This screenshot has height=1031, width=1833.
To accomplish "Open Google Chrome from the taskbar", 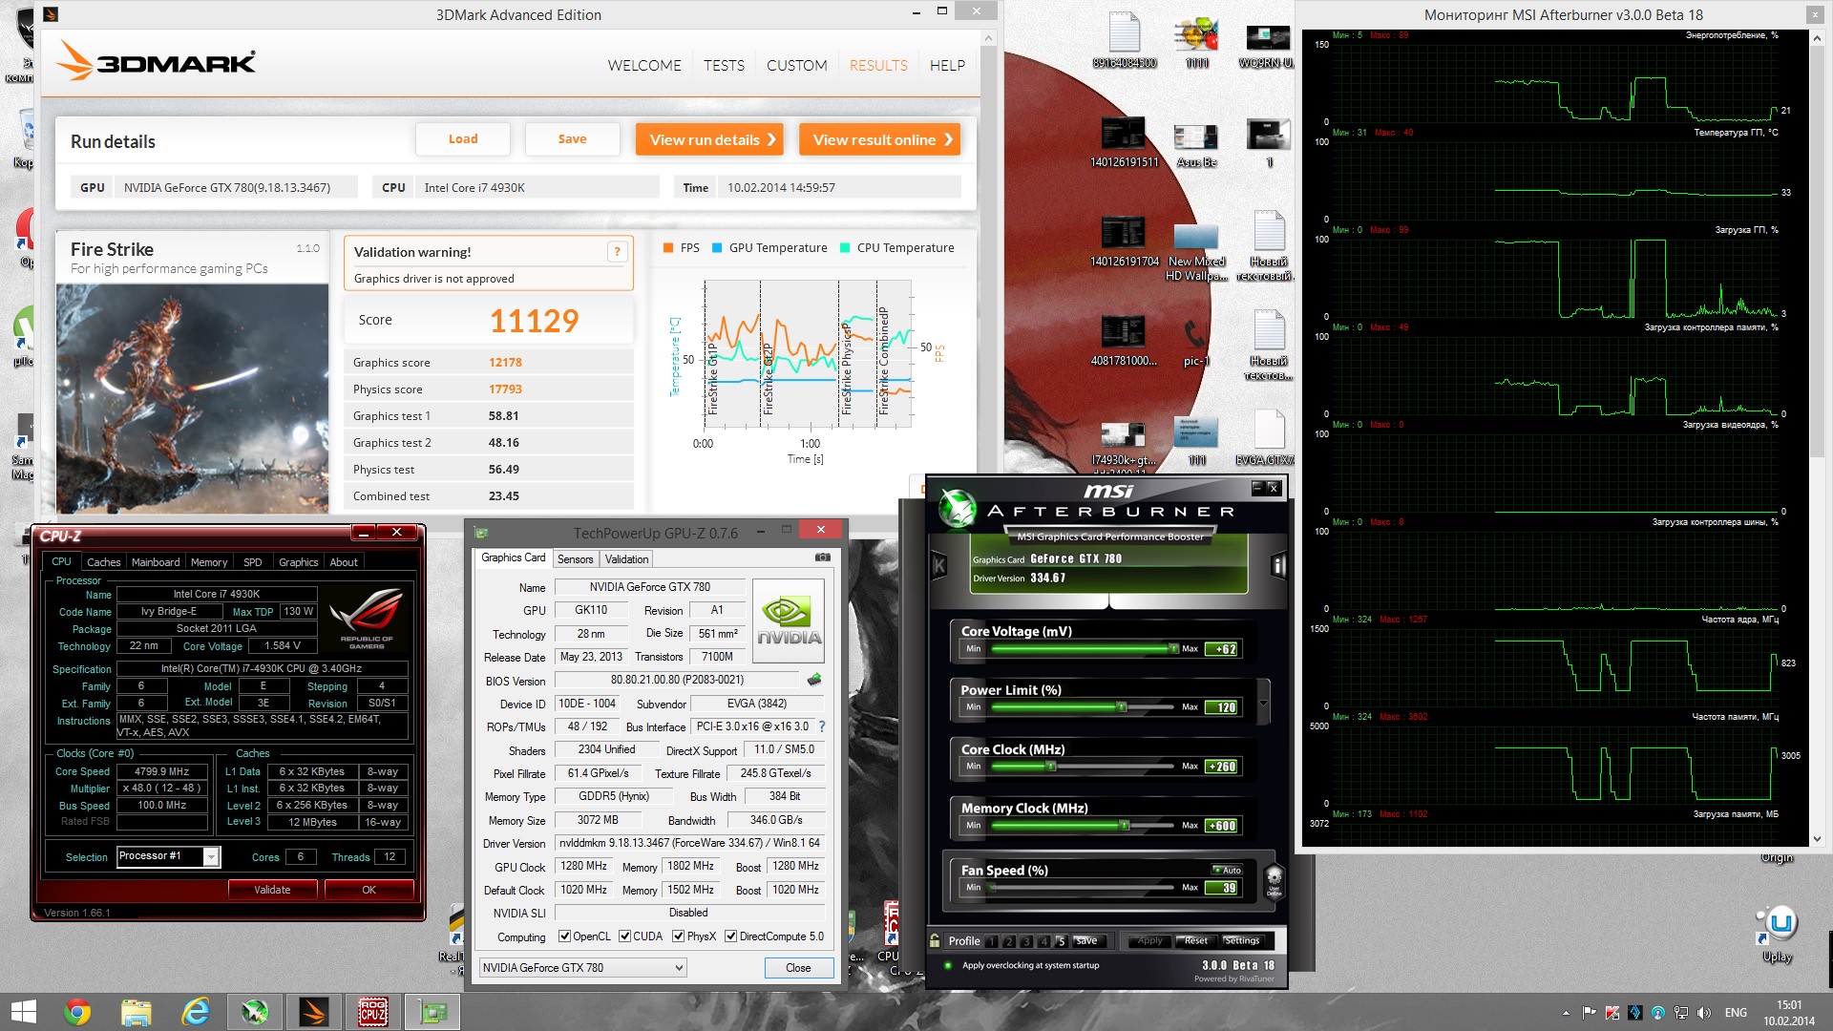I will pyautogui.click(x=77, y=1012).
